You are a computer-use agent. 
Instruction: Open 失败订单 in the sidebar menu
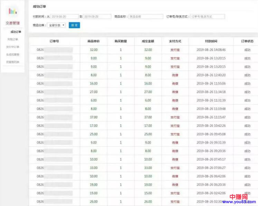(x=13, y=39)
